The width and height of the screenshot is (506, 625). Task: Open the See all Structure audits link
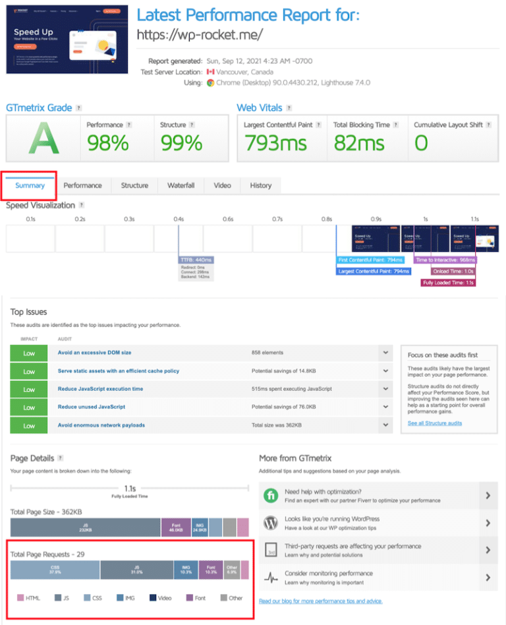(x=434, y=423)
